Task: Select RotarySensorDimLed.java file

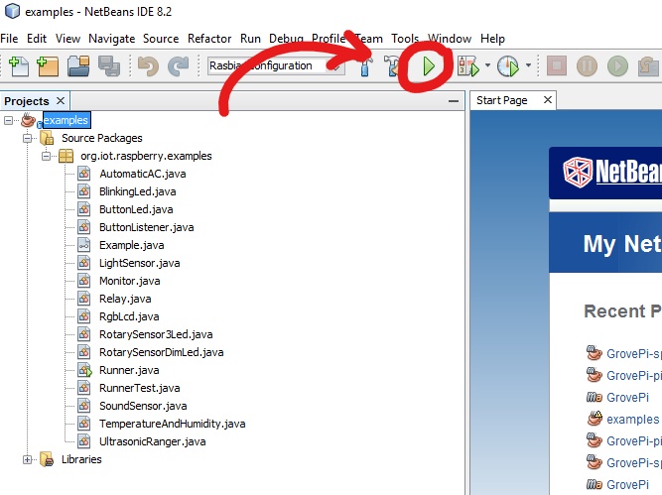Action: click(161, 352)
